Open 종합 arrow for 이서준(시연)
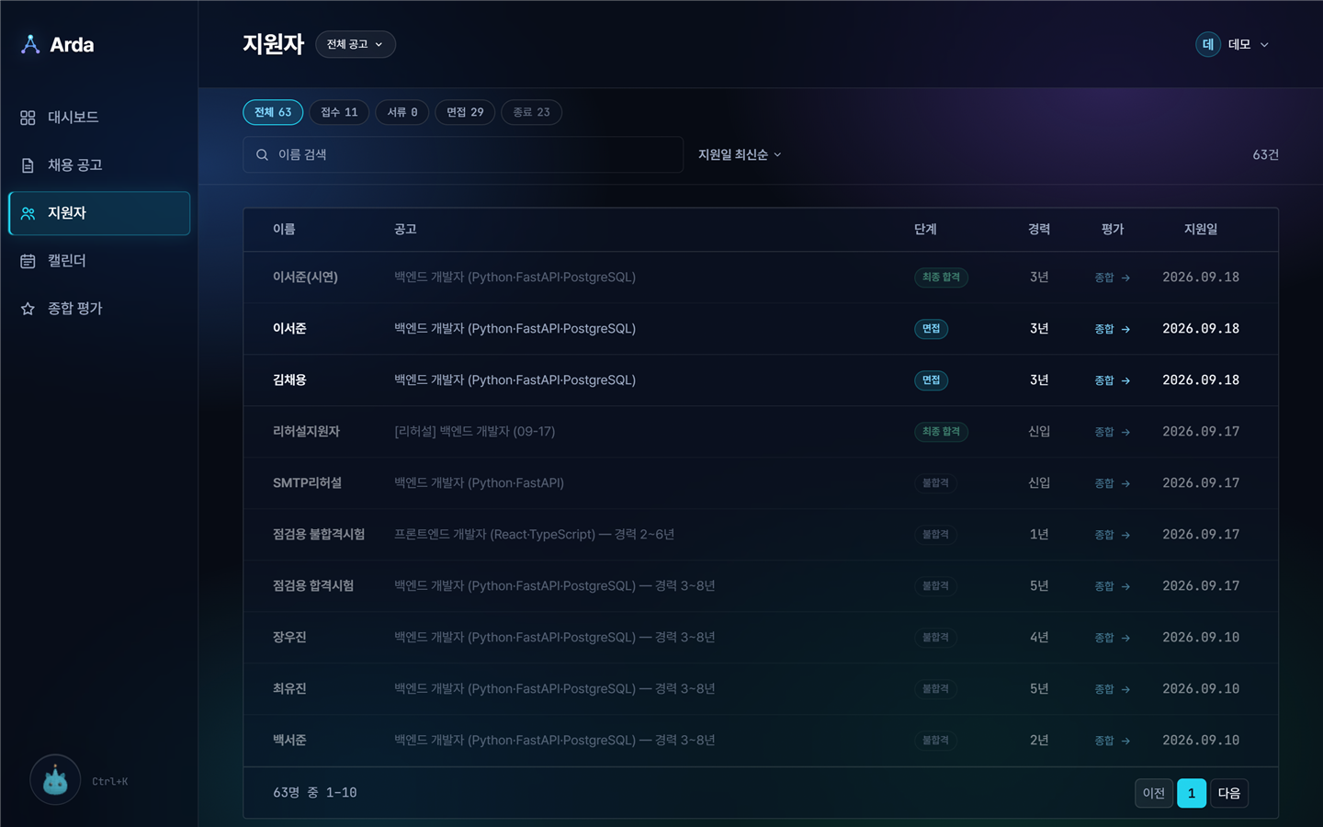 pyautogui.click(x=1125, y=278)
